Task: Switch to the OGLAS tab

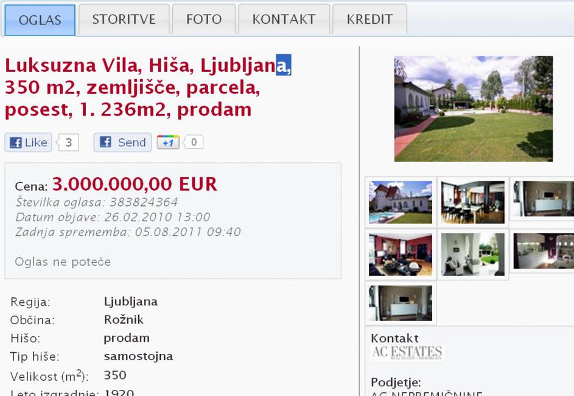Action: (x=40, y=19)
